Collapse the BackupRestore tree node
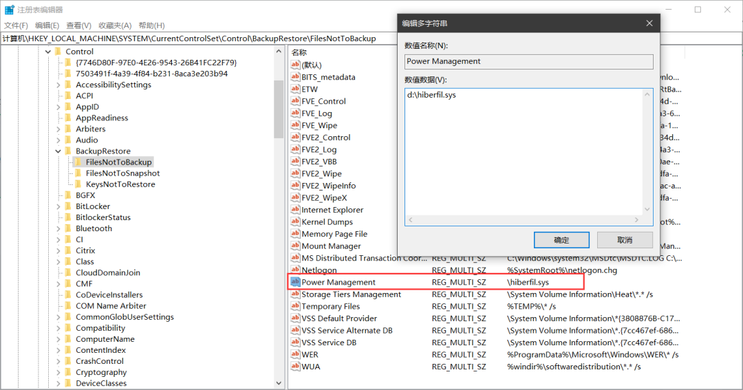The height and width of the screenshot is (390, 743). point(58,151)
